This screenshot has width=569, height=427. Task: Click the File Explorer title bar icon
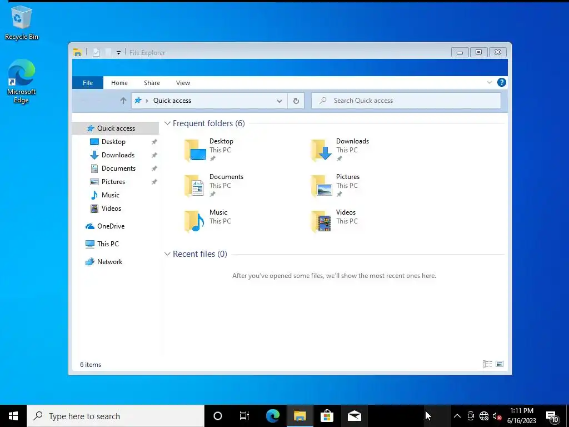click(77, 52)
